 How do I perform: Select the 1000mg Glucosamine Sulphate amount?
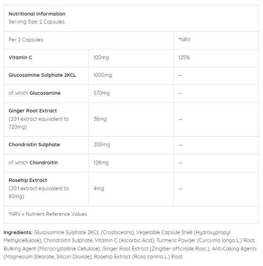coord(103,75)
